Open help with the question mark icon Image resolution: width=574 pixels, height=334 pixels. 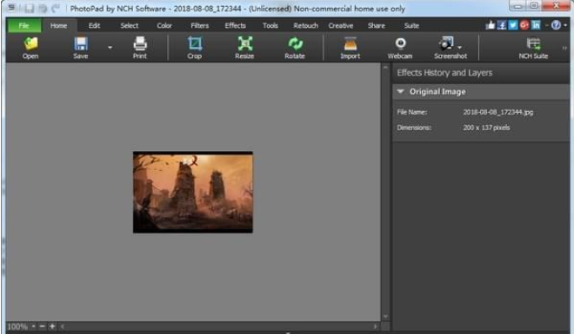coord(556,25)
